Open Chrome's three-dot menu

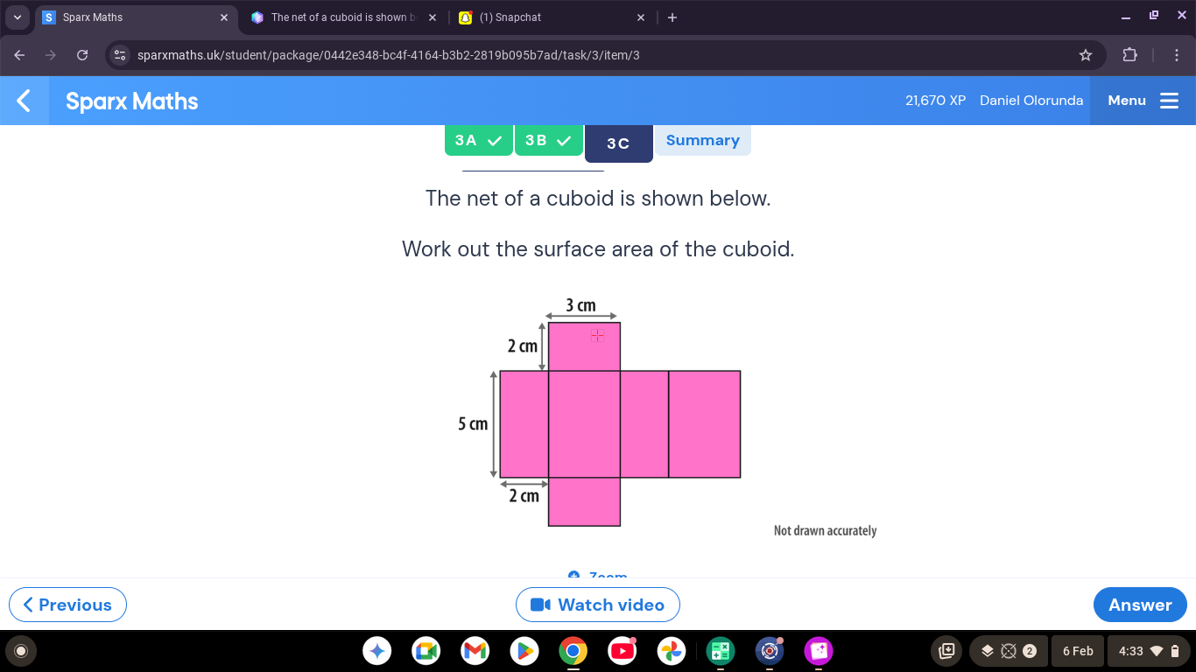coord(1178,54)
